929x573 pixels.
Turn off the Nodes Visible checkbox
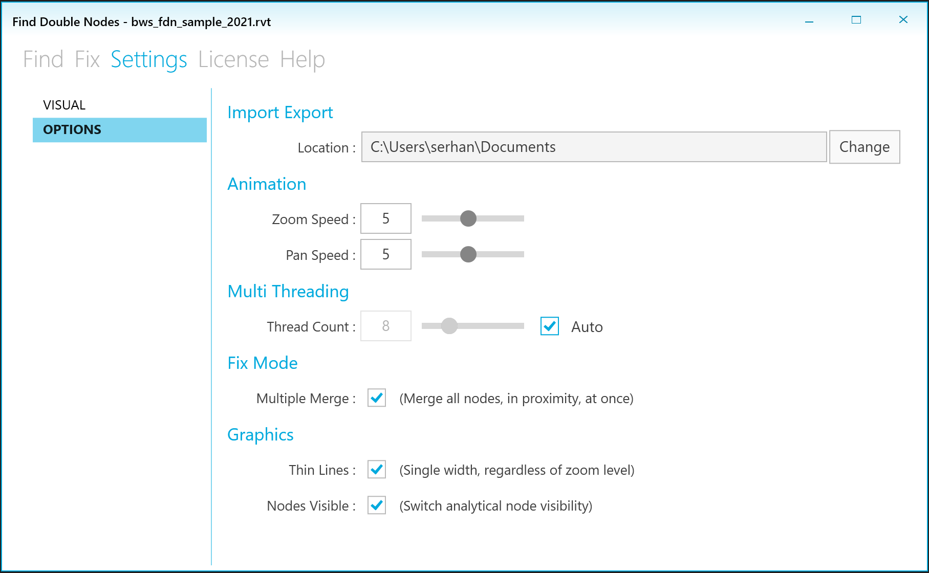(x=377, y=505)
